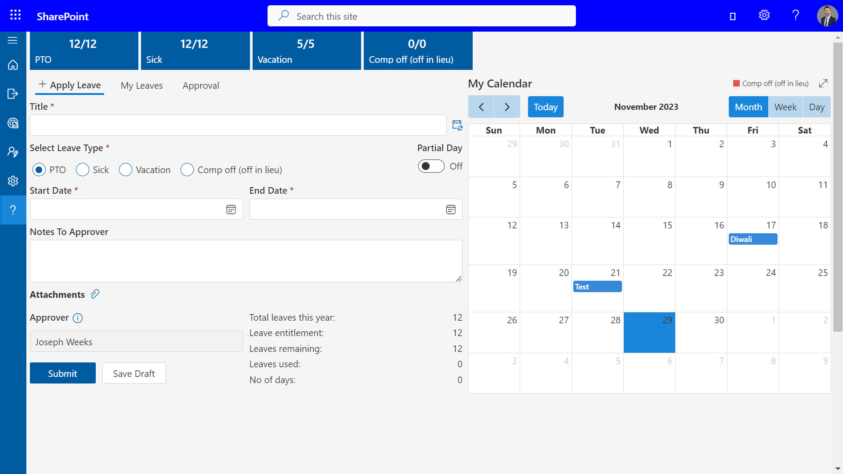This screenshot has height=474, width=843.
Task: Select the sign-out icon in the sidebar
Action: [13, 94]
